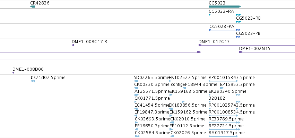This screenshot has height=138, width=295.
Task: Click the DME1-008D06 left arrow end
Action: [14, 73]
